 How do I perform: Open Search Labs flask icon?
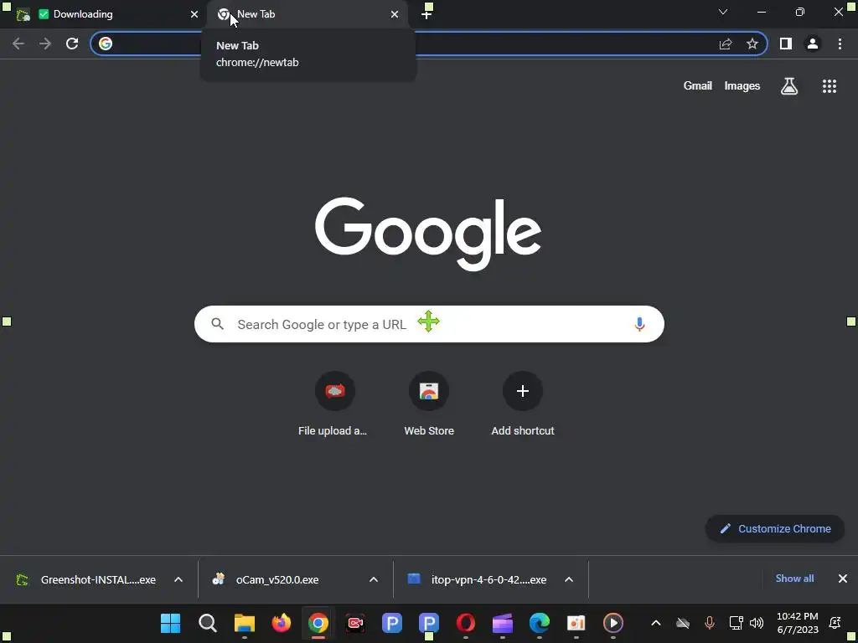[x=789, y=86]
